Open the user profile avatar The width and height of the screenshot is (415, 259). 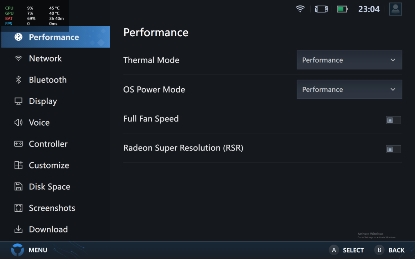(x=395, y=9)
